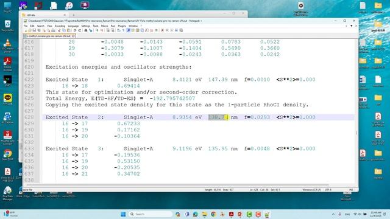Open the Recycle Bin desktop icon
This screenshot has height=219, width=390.
pos(7,26)
